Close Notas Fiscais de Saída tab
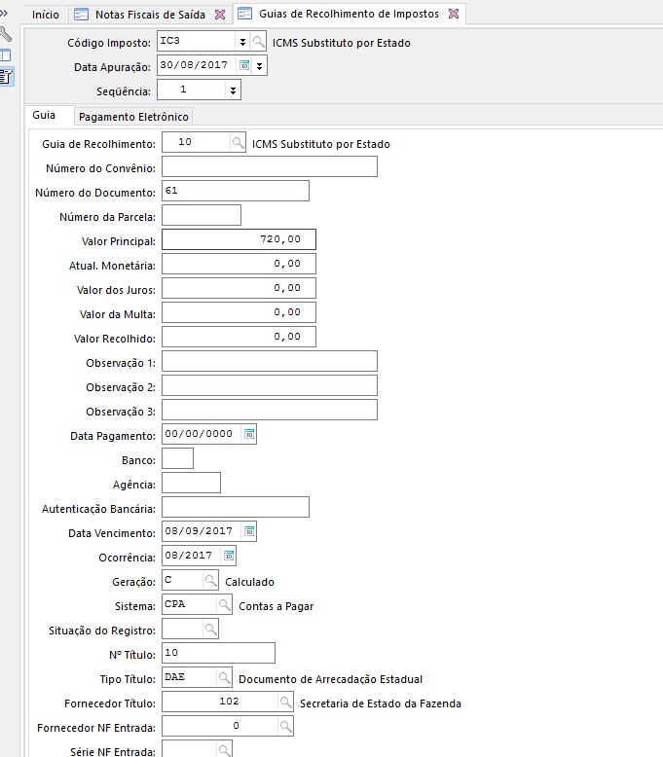This screenshot has height=757, width=663. click(220, 15)
